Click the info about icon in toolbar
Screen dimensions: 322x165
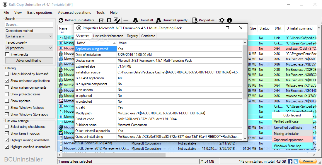pyautogui.click(x=229, y=20)
